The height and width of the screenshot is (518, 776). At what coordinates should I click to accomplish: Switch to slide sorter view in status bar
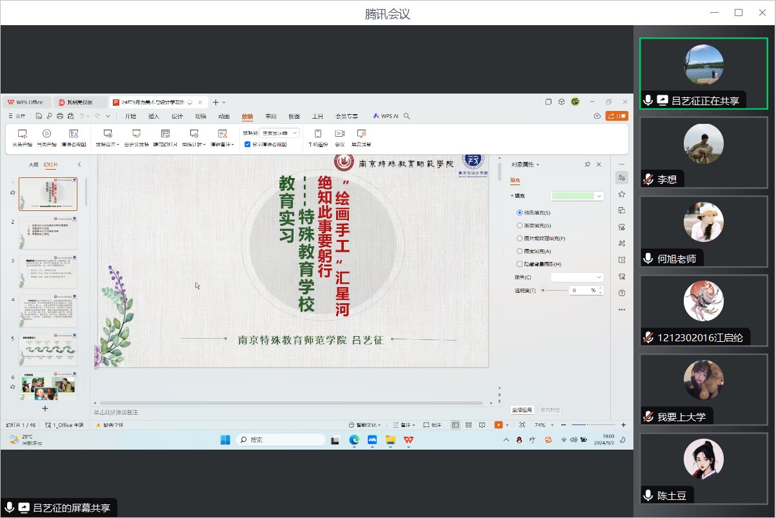[469, 425]
